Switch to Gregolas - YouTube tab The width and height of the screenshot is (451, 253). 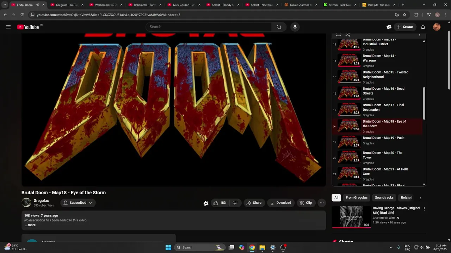click(x=67, y=5)
